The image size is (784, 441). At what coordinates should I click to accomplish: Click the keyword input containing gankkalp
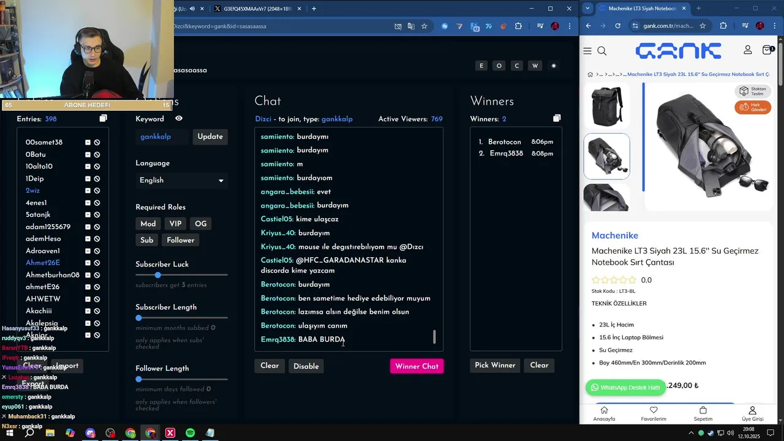tap(163, 137)
